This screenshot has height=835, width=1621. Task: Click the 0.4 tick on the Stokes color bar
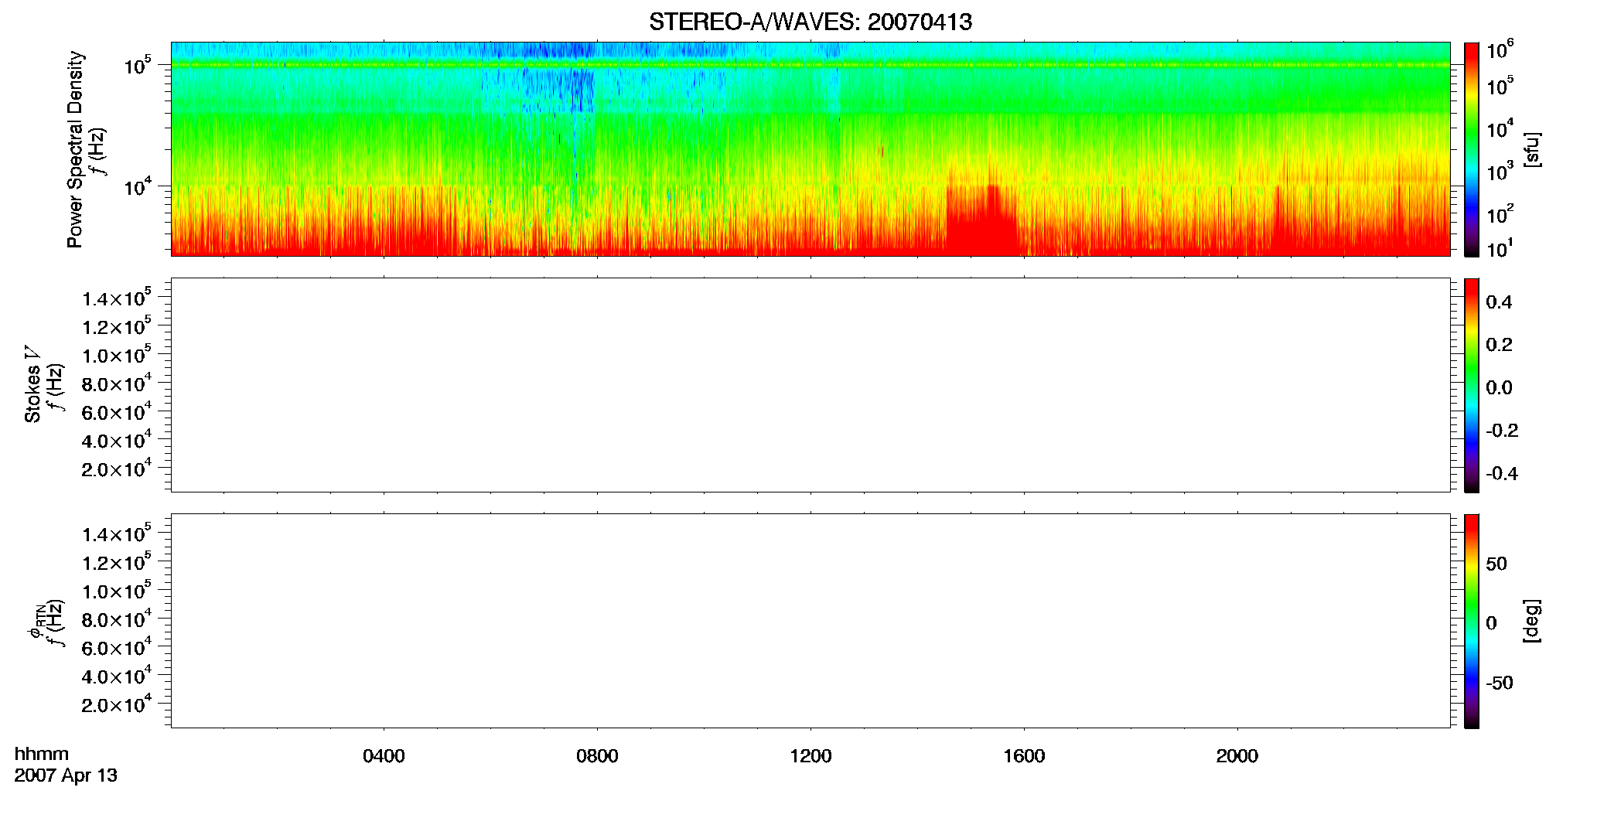point(1499,302)
